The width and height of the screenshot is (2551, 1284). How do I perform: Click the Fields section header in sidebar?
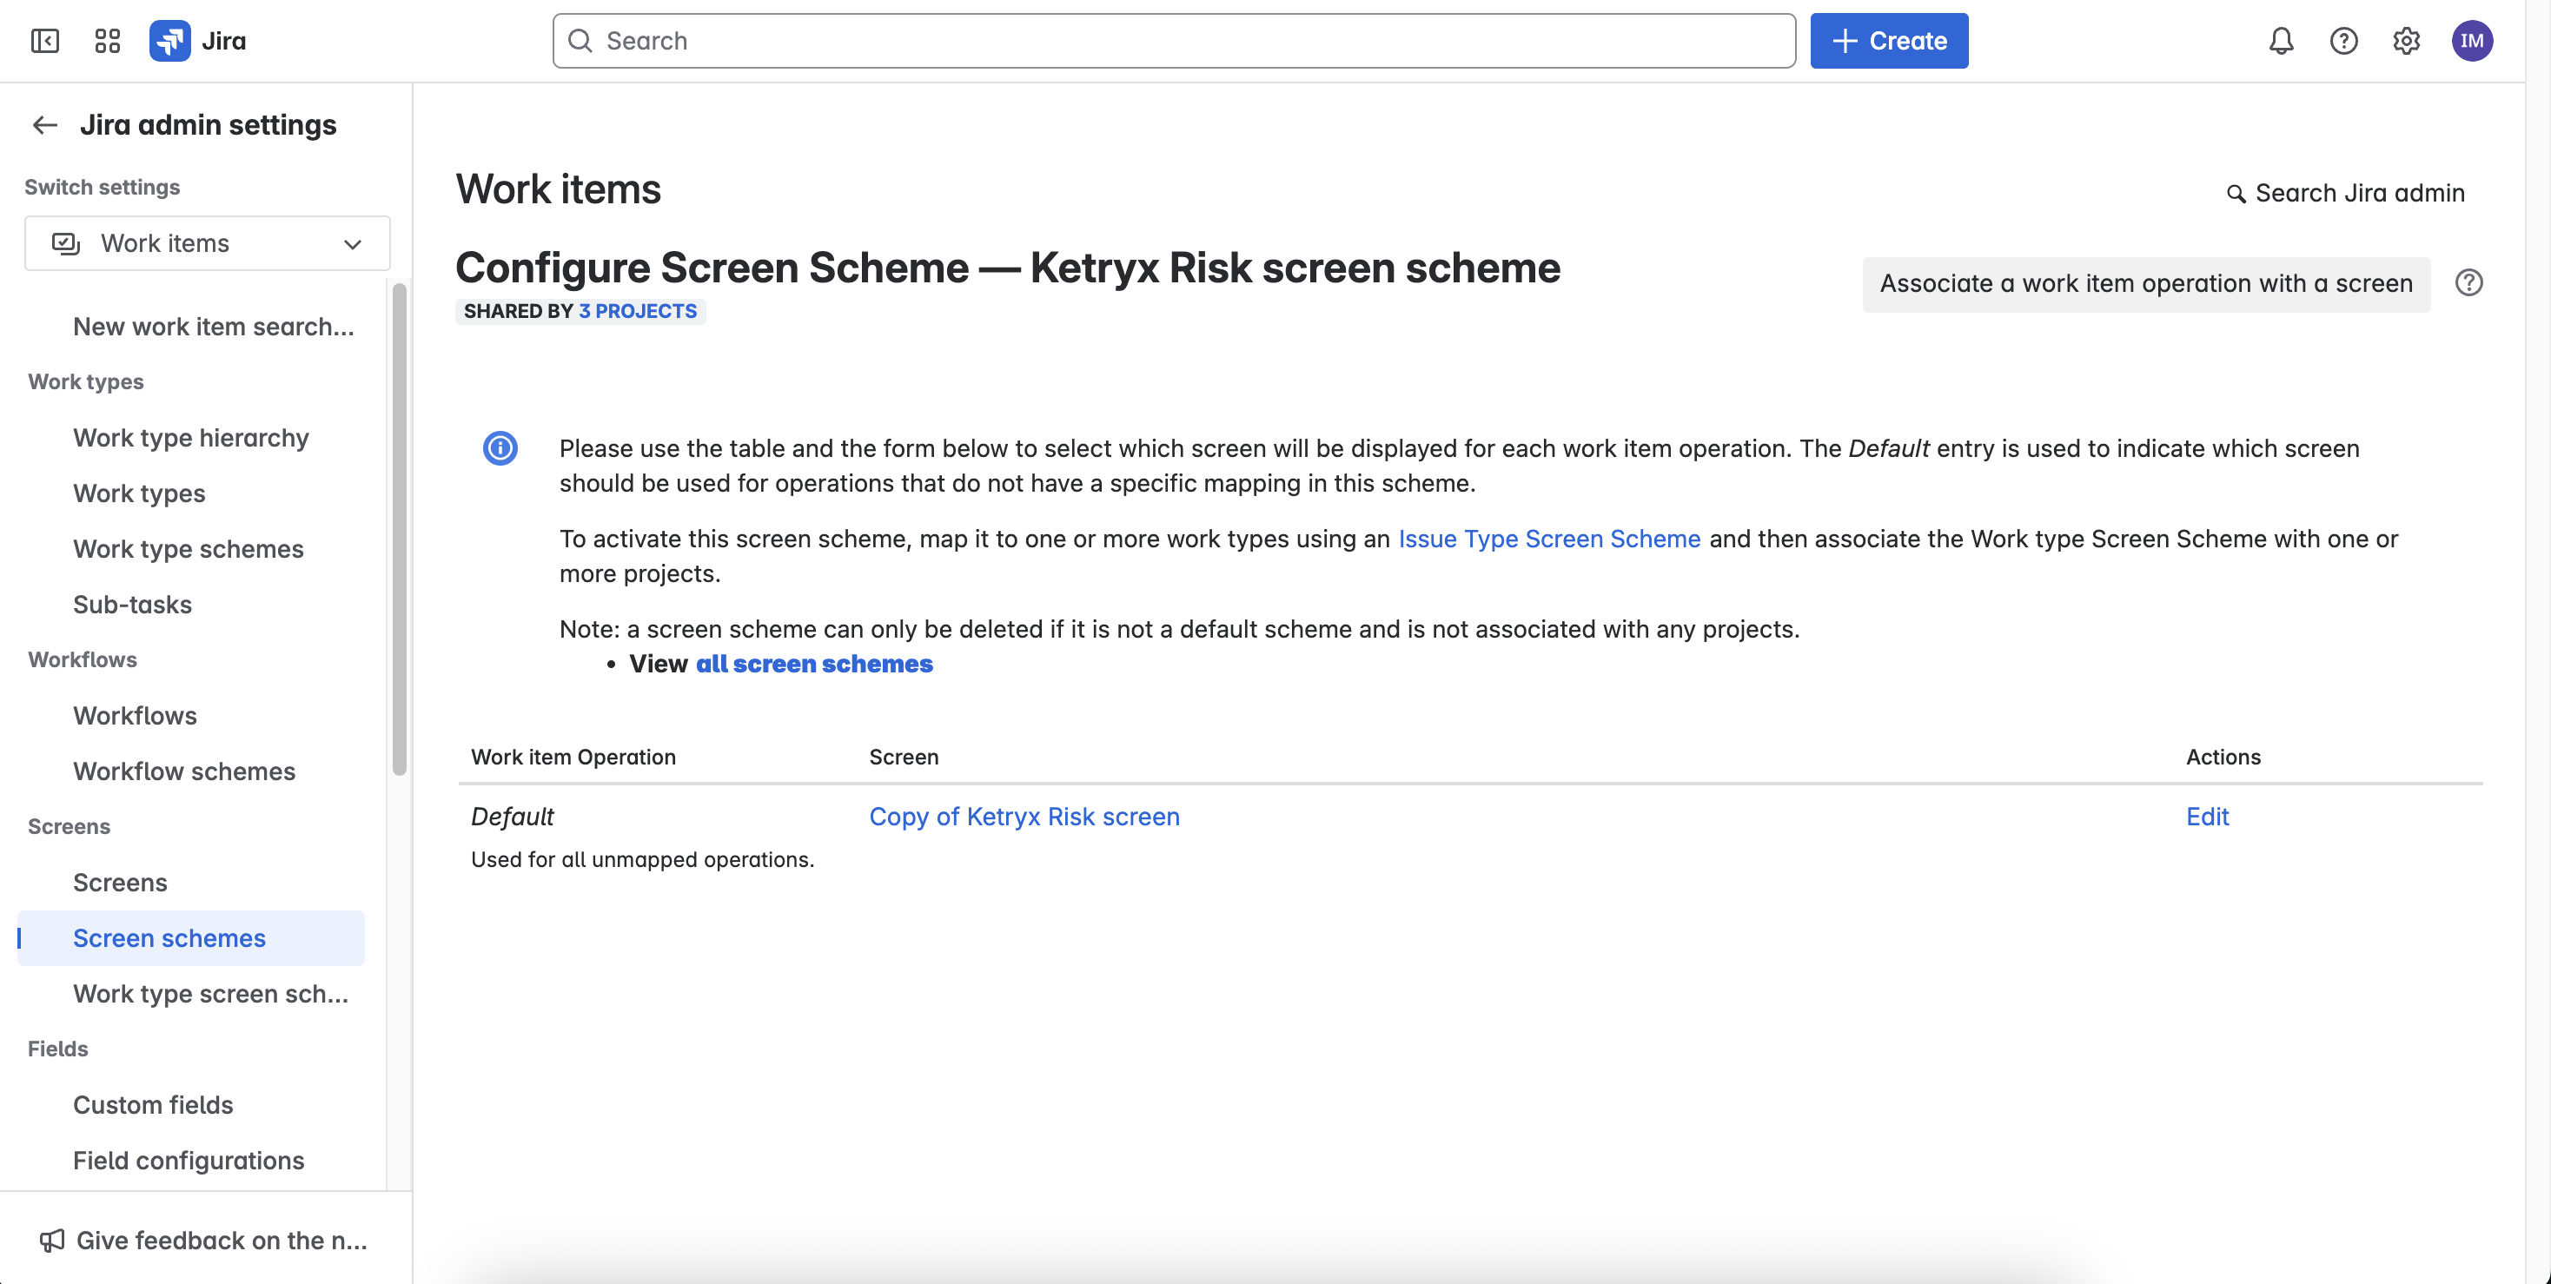click(57, 1049)
